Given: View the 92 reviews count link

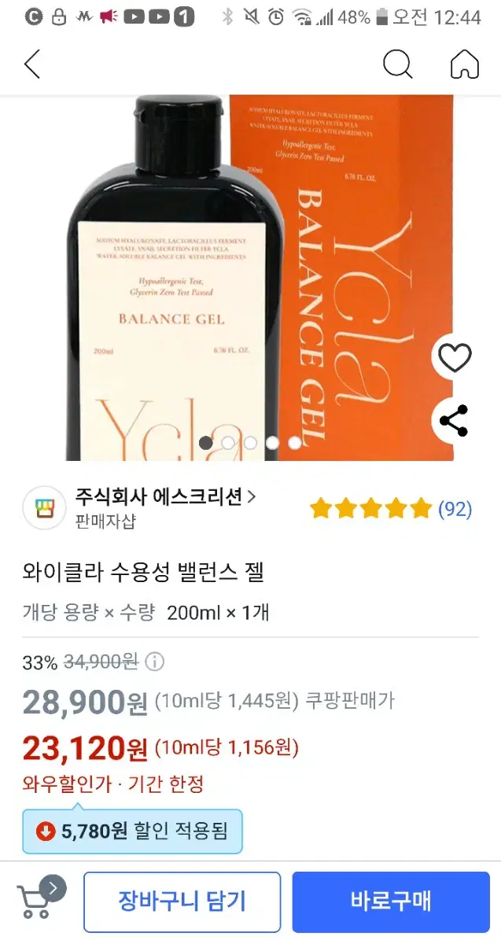Looking at the screenshot, I should click(x=455, y=509).
